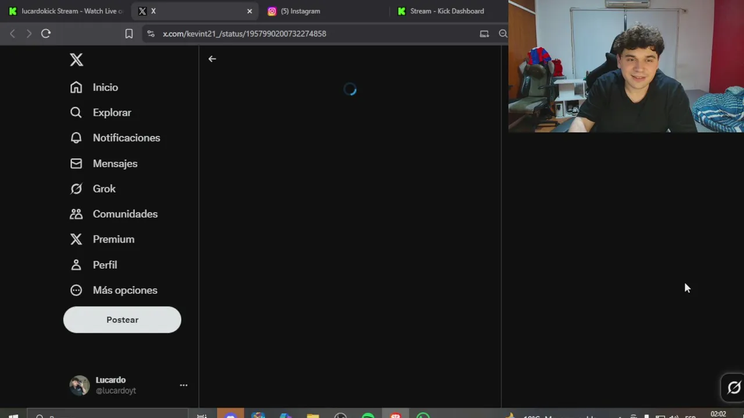Click the Lucardo account name
The image size is (744, 418).
(110, 380)
